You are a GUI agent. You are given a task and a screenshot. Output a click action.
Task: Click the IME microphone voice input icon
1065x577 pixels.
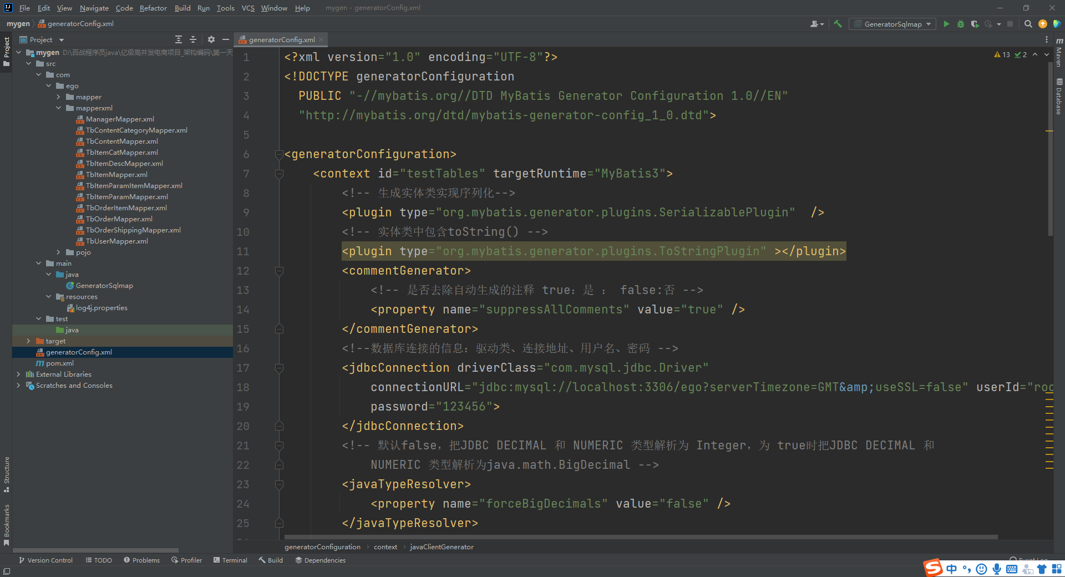(x=997, y=569)
